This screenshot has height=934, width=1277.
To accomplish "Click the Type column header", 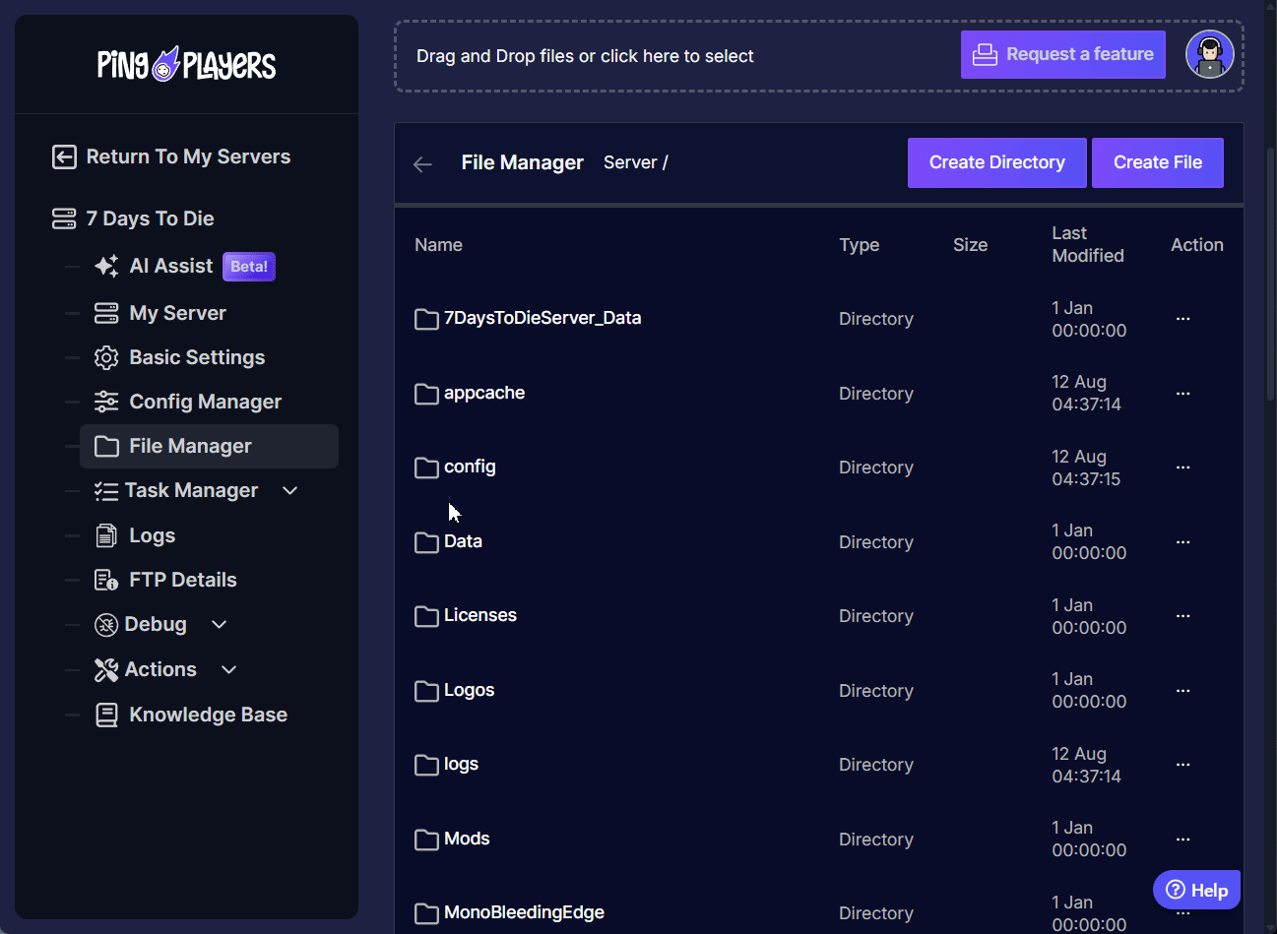I will pyautogui.click(x=860, y=245).
